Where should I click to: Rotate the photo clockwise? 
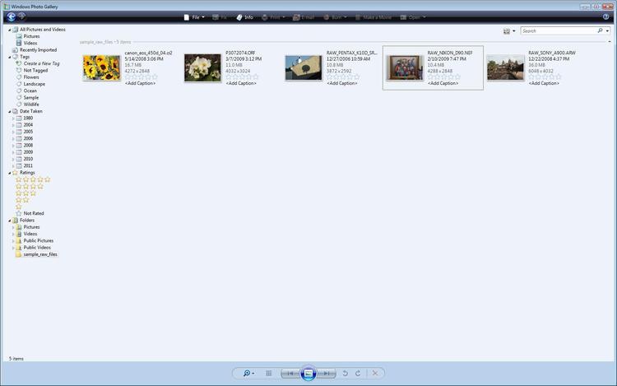pos(358,373)
